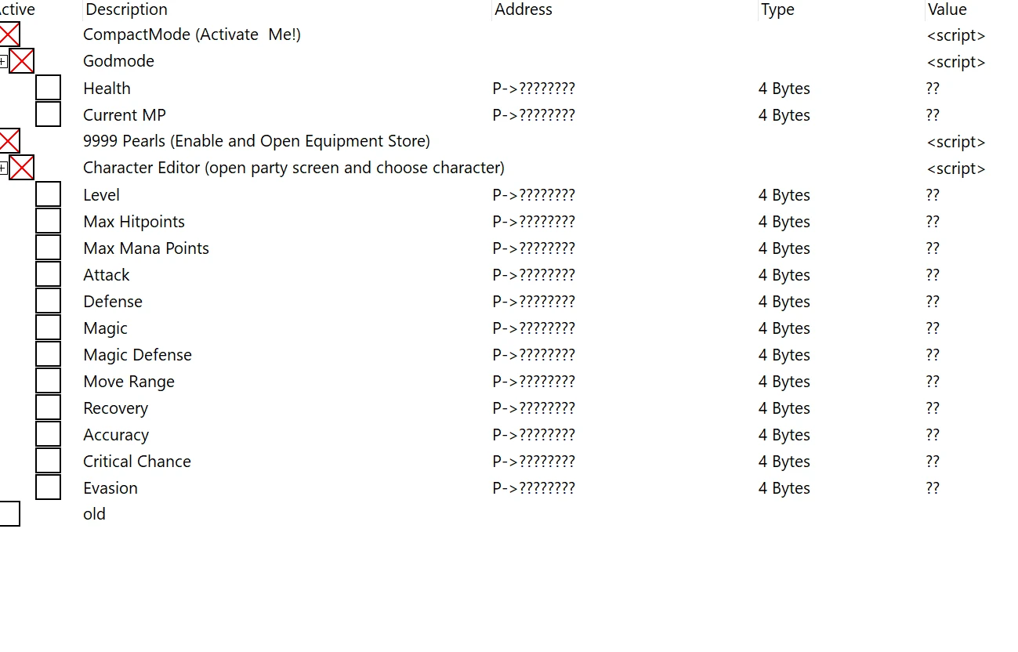This screenshot has width=1018, height=652.
Task: Enable the Health entry checkbox
Action: click(x=48, y=88)
